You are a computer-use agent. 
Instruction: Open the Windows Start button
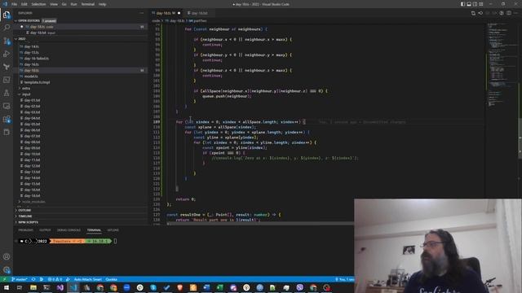tap(6, 287)
